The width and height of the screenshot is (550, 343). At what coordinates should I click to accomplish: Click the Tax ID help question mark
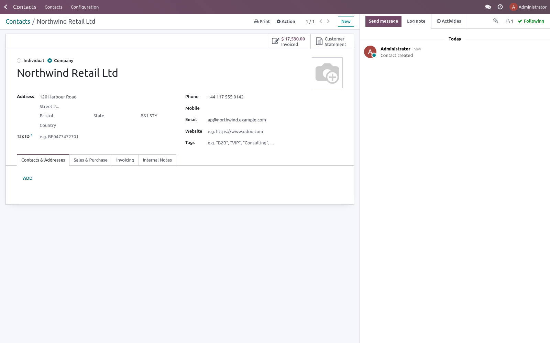point(31,135)
